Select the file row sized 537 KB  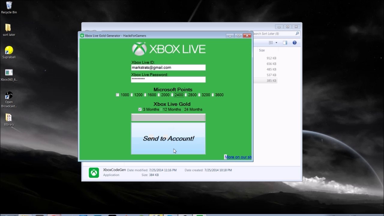click(265, 75)
